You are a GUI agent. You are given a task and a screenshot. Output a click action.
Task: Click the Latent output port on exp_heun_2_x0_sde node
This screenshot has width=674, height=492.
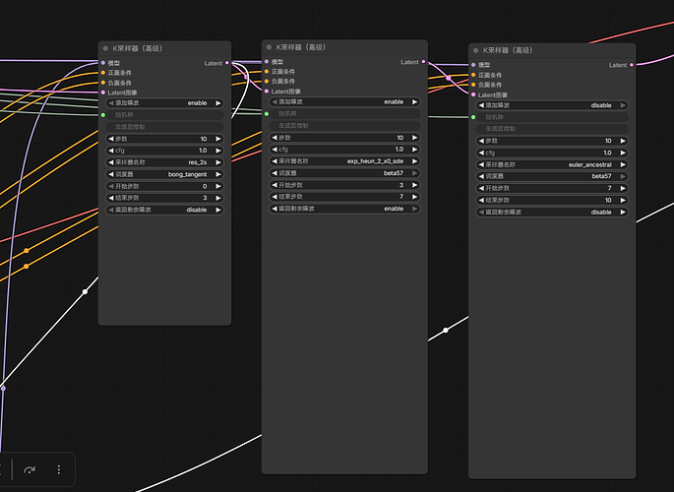[424, 61]
